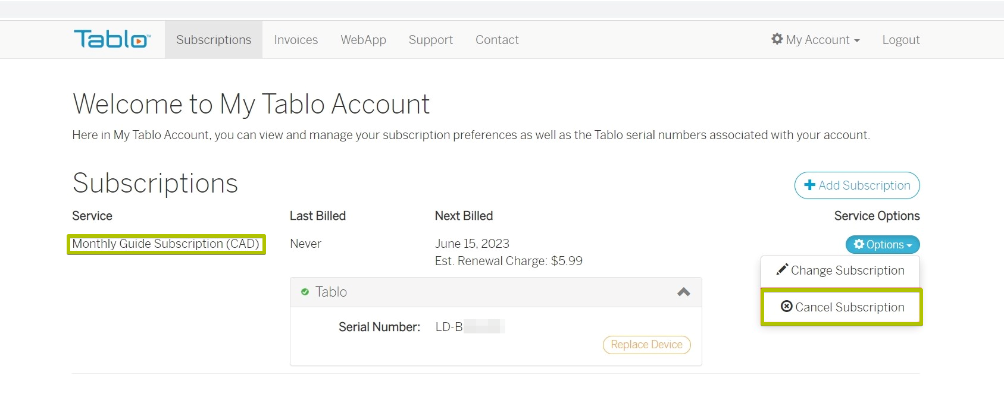The image size is (1004, 397).
Task: Click the Welcome to My Tablo Account heading
Action: tap(251, 104)
